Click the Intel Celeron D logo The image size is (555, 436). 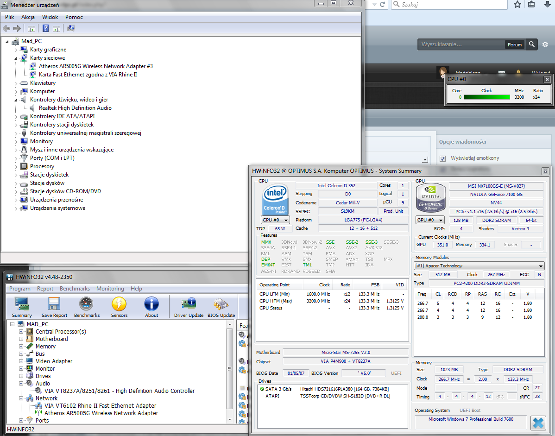coord(275,199)
